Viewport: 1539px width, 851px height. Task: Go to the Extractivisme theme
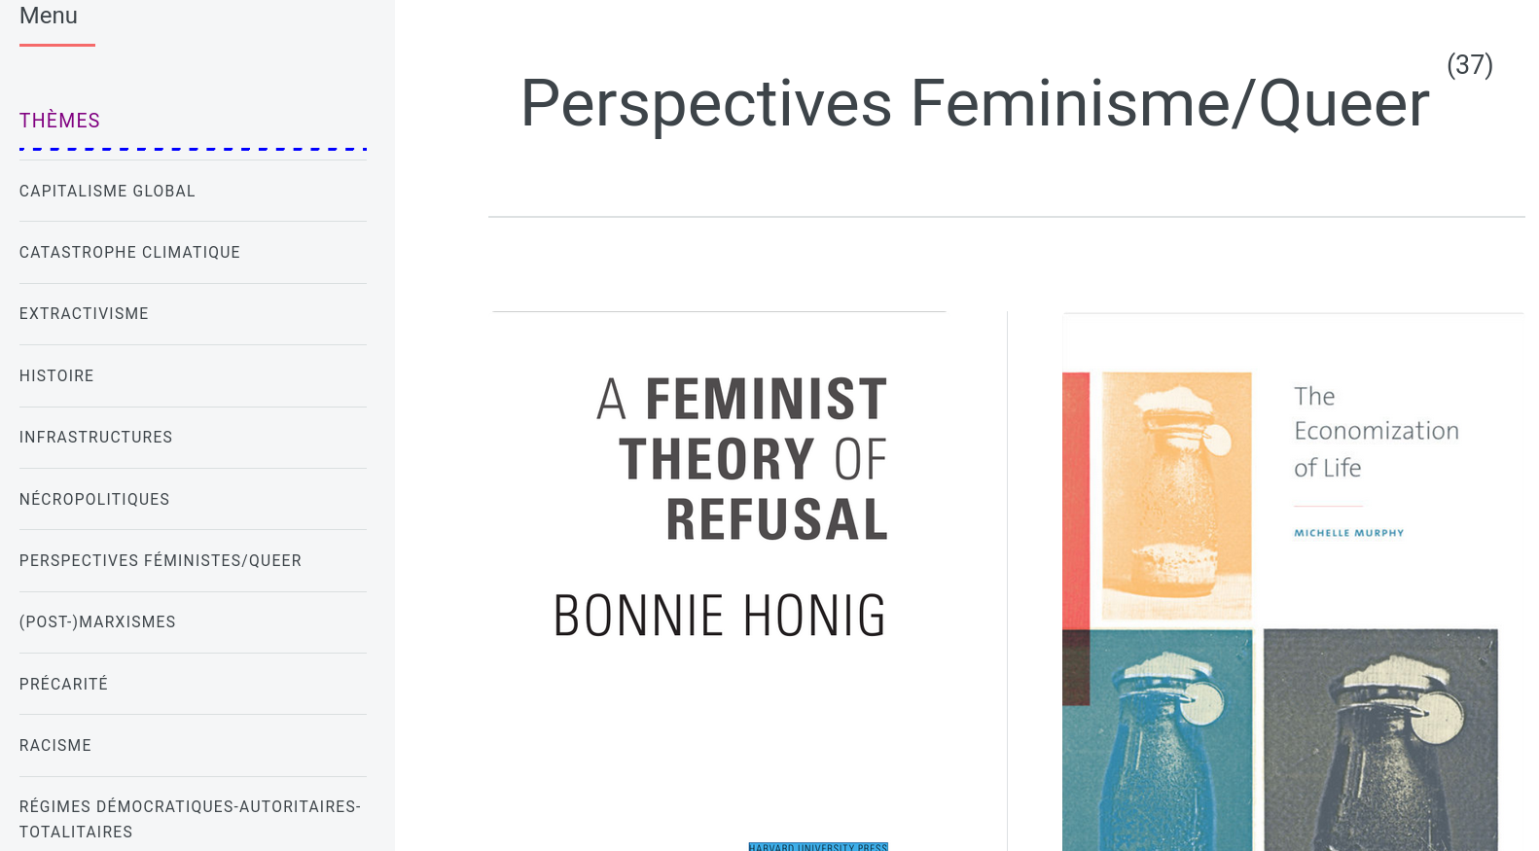84,314
